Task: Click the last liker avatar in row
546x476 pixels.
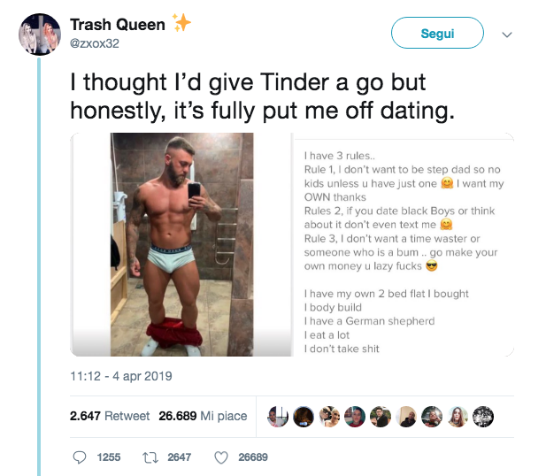Action: [x=483, y=416]
